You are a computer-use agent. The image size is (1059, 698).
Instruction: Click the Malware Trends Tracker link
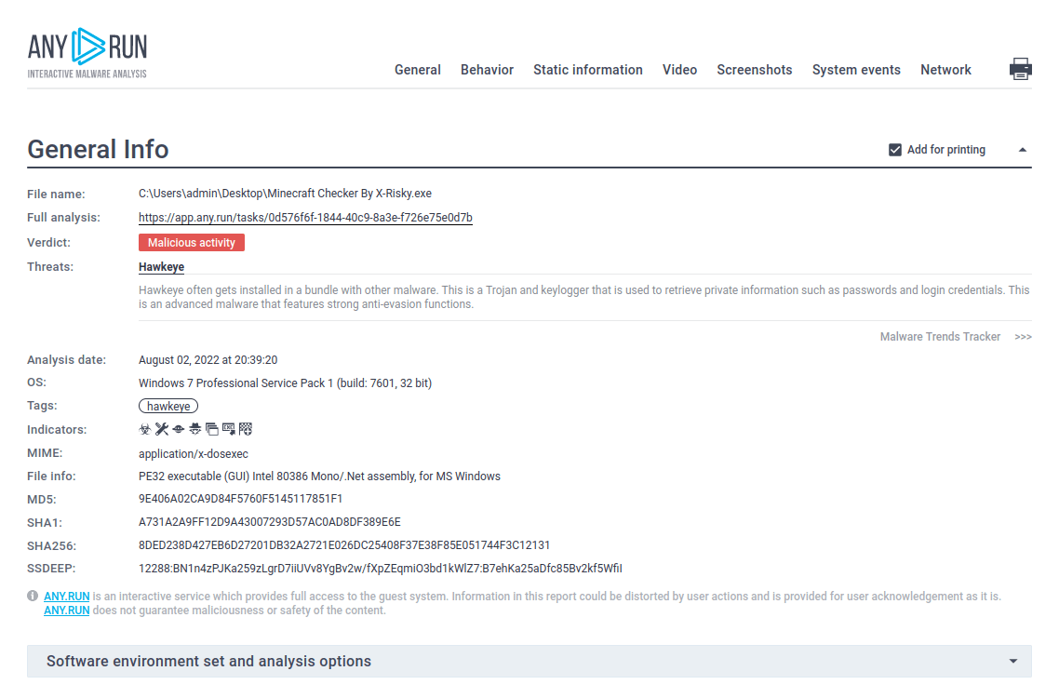click(x=940, y=337)
